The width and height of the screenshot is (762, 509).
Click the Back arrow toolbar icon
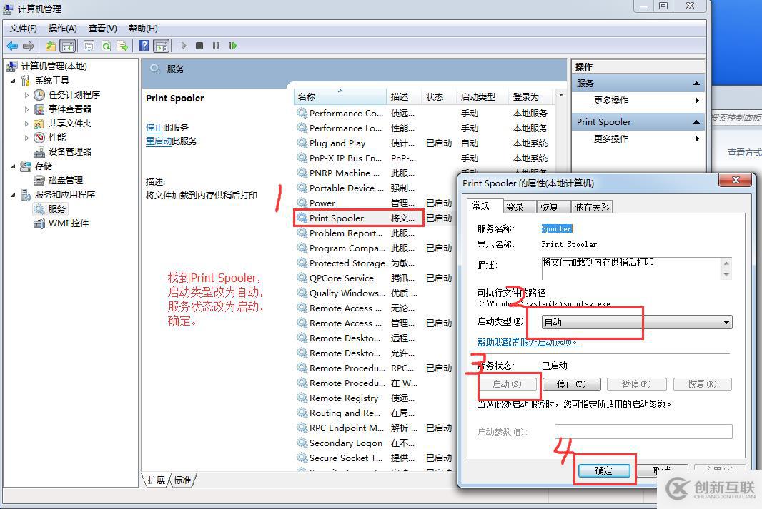point(12,46)
